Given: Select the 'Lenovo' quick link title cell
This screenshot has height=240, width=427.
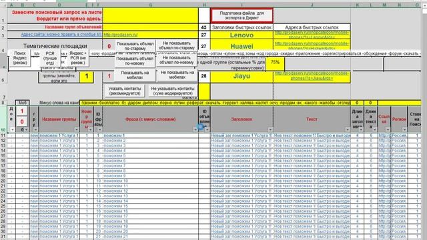Looking at the screenshot, I should tap(242, 35).
